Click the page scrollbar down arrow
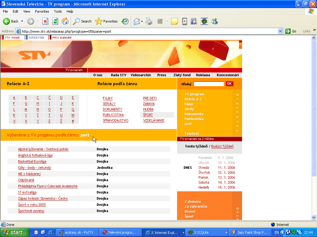 pos(314,217)
